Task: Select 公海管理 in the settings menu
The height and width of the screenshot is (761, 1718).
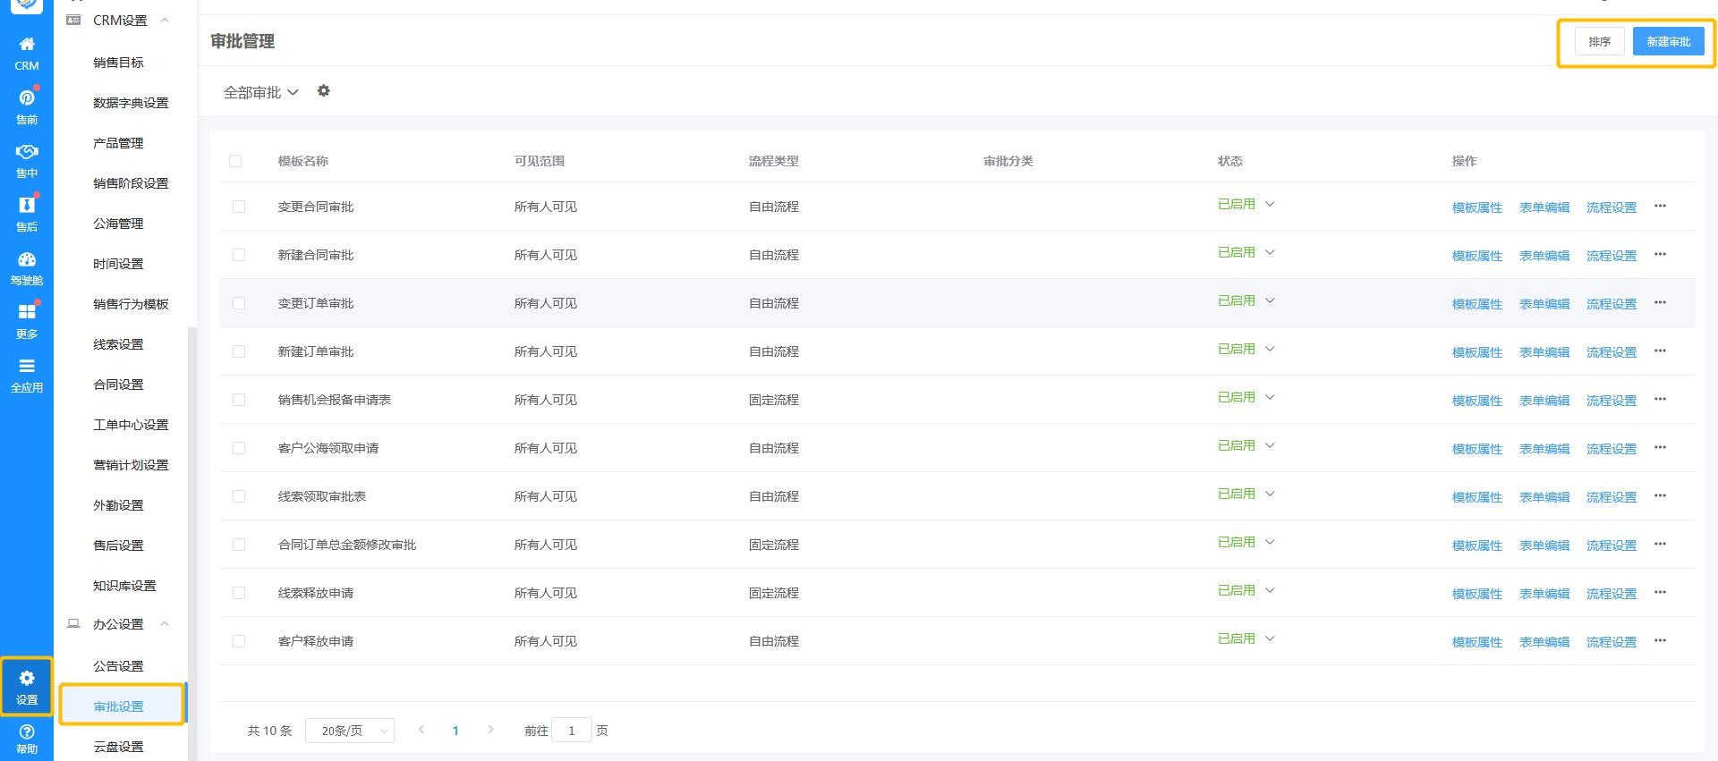Action: (x=118, y=224)
